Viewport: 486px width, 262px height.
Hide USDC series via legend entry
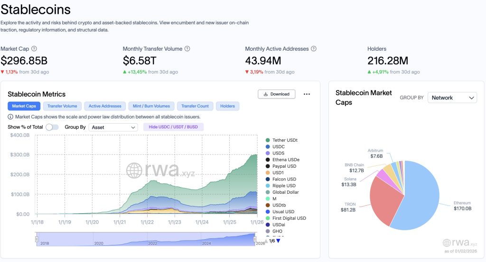(x=279, y=147)
